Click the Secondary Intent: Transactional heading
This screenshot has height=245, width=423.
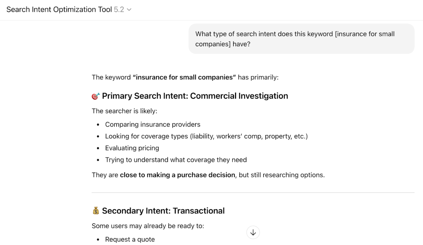point(163,210)
